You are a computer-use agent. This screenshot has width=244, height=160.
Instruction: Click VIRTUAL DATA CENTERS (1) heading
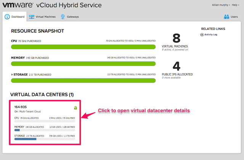42,94
